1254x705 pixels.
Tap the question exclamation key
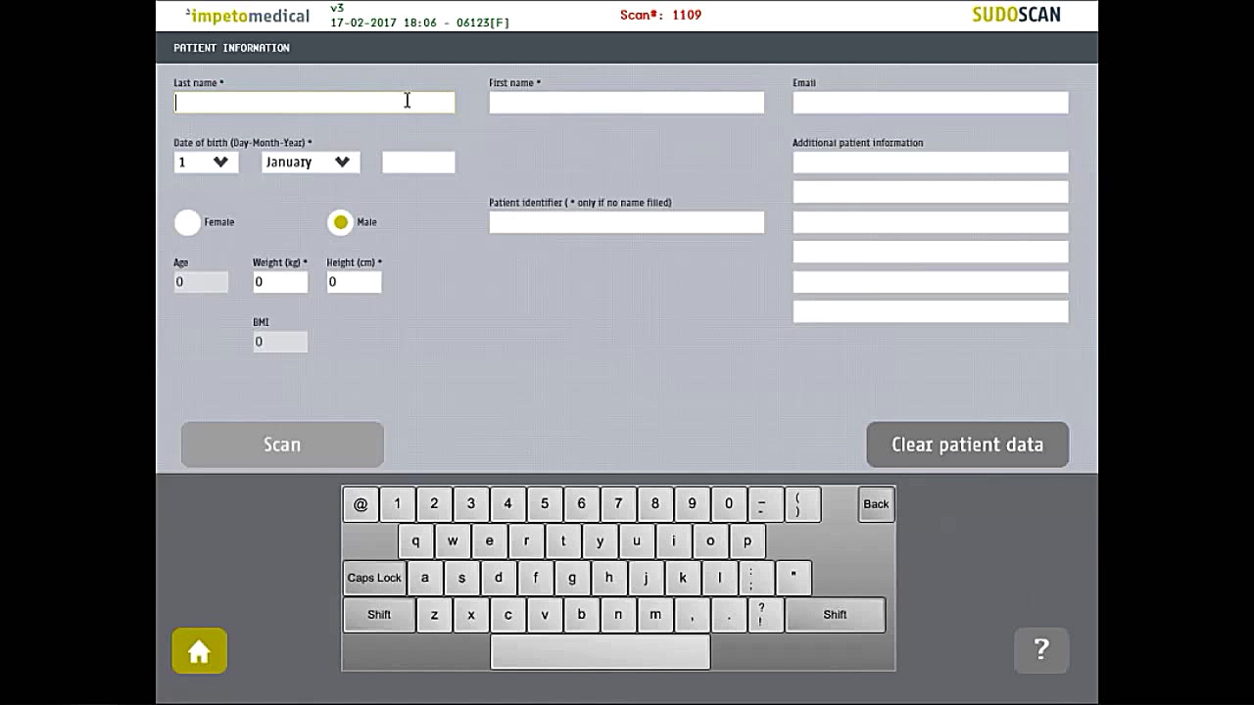point(765,615)
